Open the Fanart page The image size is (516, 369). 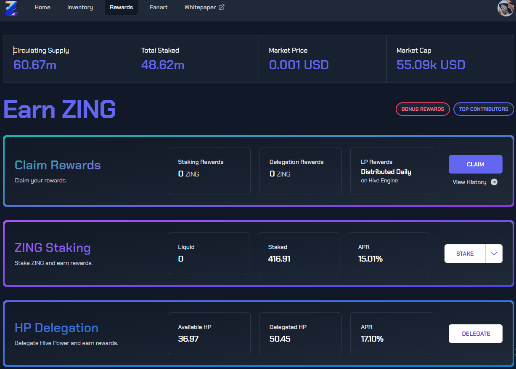coord(159,7)
